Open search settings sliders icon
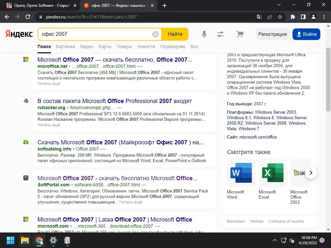 coord(220,34)
